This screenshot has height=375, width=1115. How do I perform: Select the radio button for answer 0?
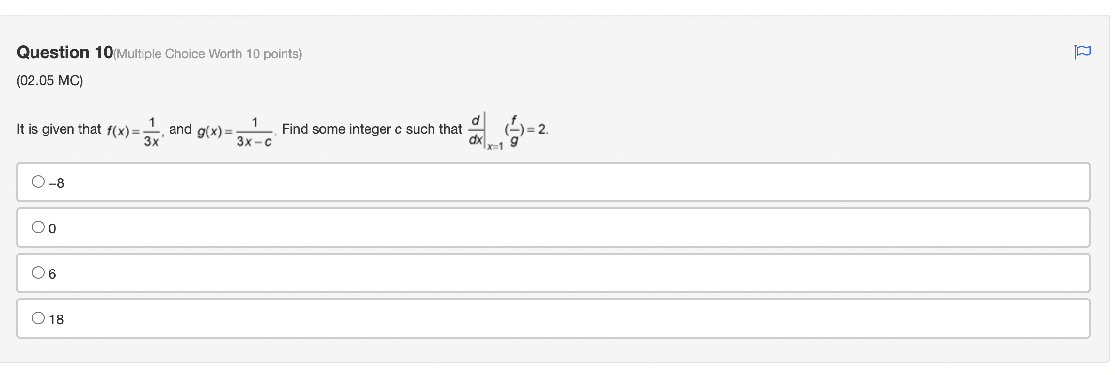[38, 227]
